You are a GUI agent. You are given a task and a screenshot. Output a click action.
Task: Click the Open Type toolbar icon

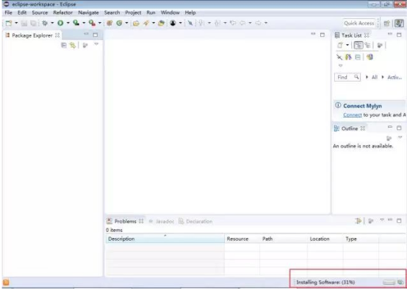[136, 23]
